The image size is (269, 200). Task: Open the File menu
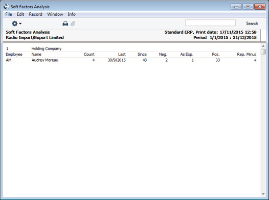[x=9, y=14]
